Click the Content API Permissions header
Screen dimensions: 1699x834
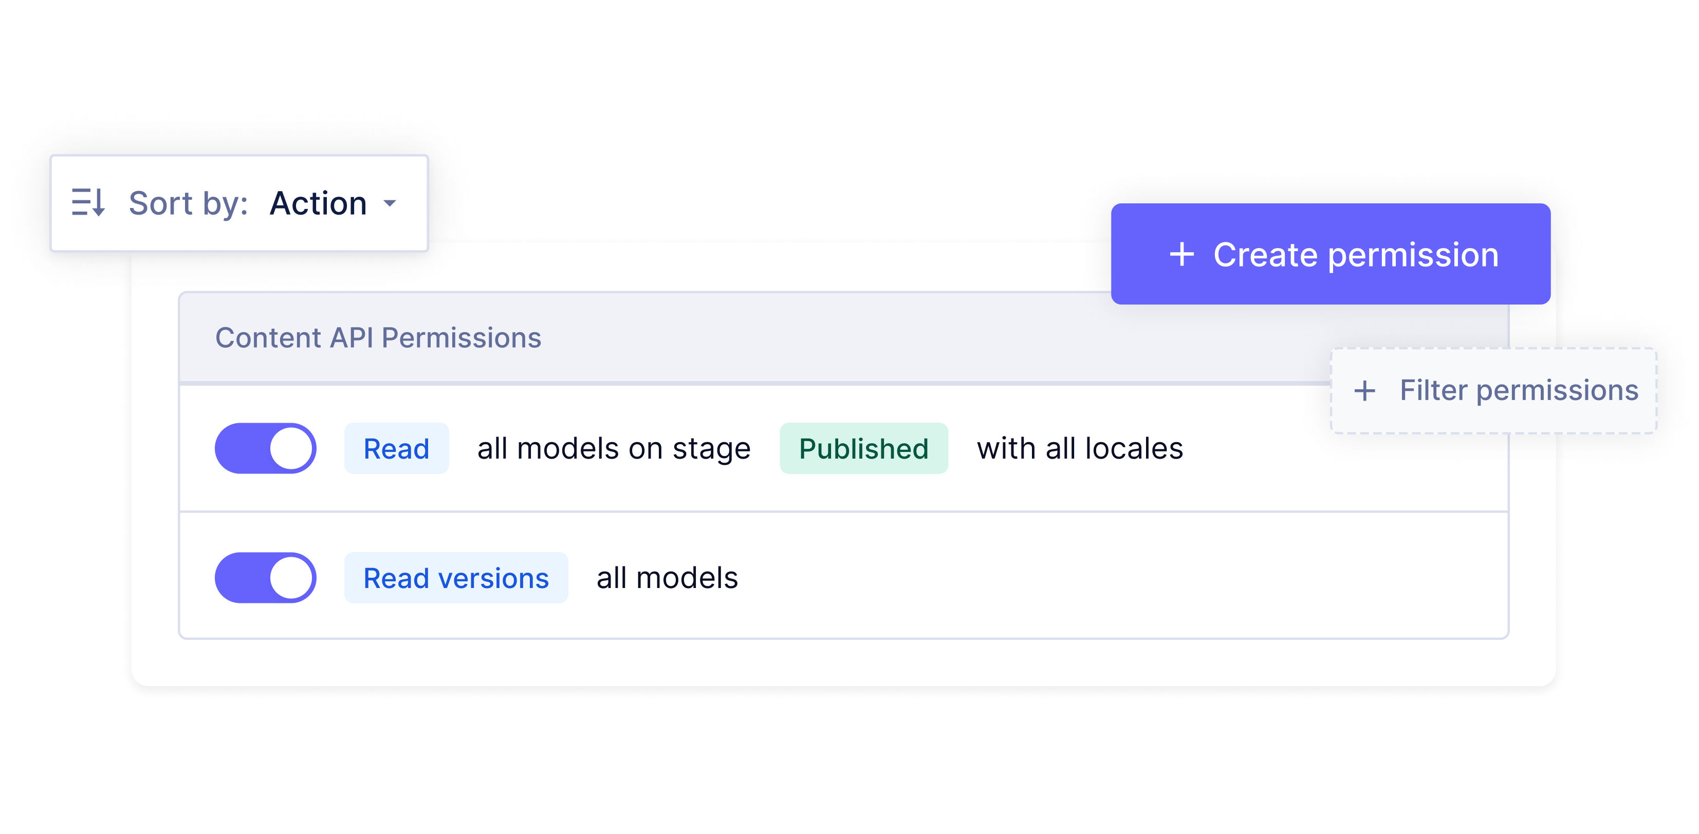tap(378, 337)
